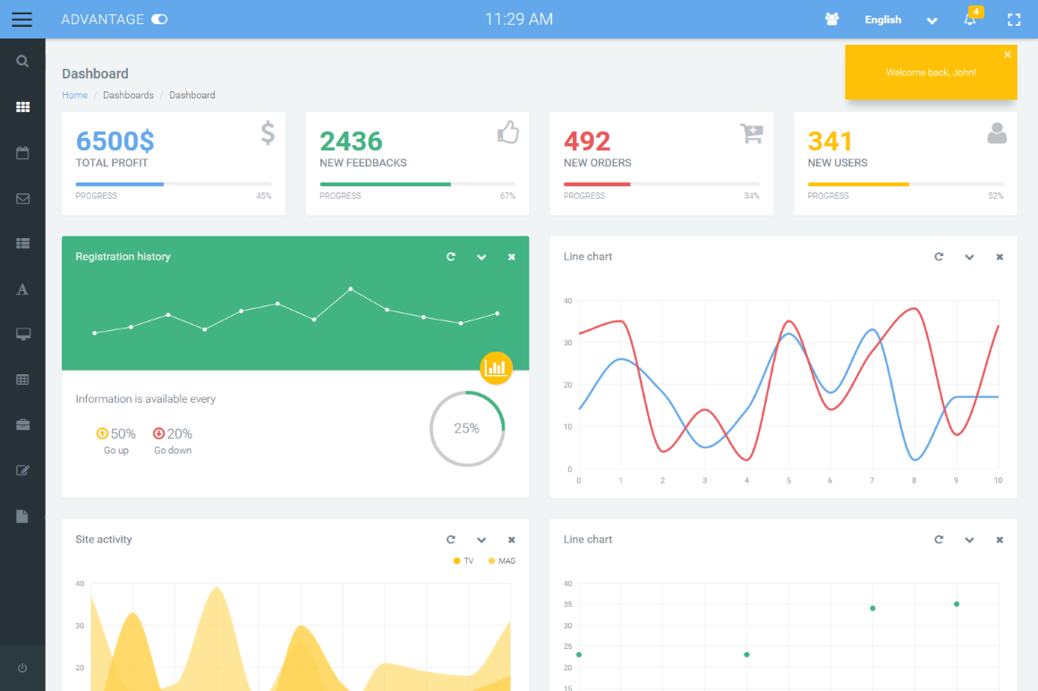
Task: Click the calendar icon in sidebar
Action: click(x=22, y=153)
